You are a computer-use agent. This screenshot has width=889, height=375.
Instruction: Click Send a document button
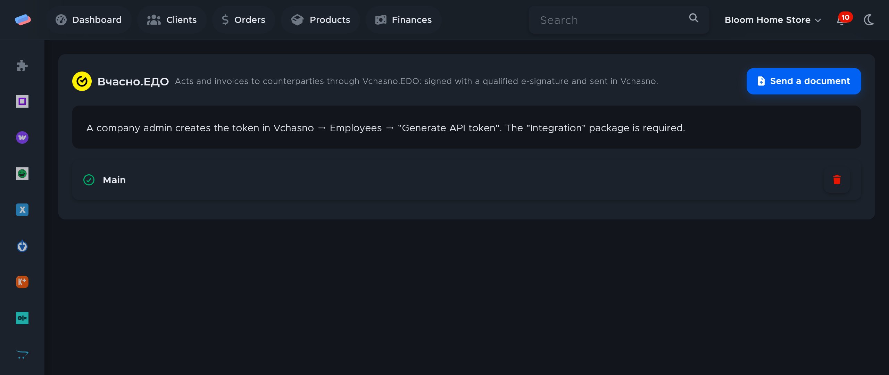[804, 81]
